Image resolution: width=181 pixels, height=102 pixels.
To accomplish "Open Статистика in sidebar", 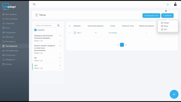I will click(x=10, y=55).
